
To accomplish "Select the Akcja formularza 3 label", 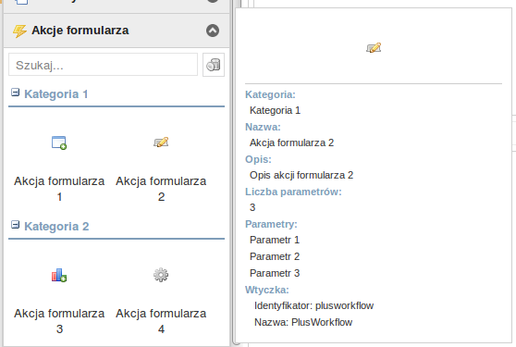I will pyautogui.click(x=59, y=321).
